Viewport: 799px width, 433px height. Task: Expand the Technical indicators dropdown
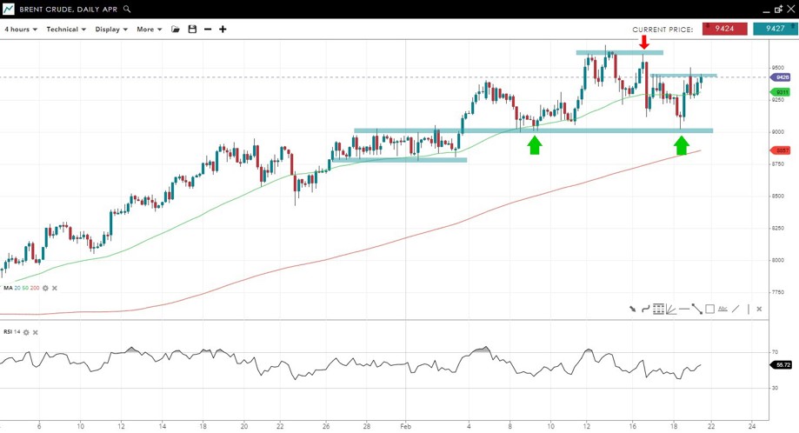coord(66,30)
